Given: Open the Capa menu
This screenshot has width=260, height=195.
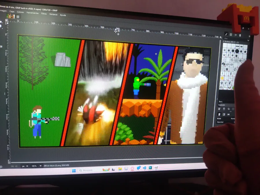Looking at the screenshot, I should click(12, 12).
